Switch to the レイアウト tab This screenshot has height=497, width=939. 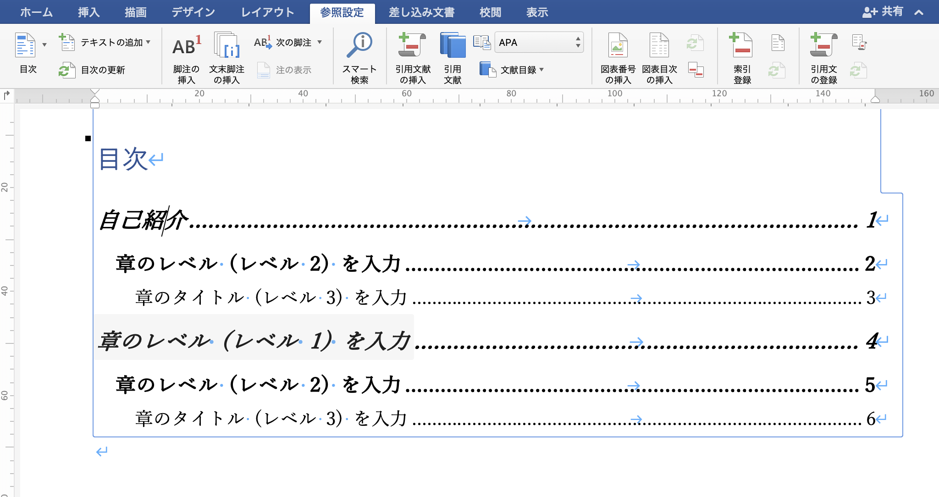point(268,12)
